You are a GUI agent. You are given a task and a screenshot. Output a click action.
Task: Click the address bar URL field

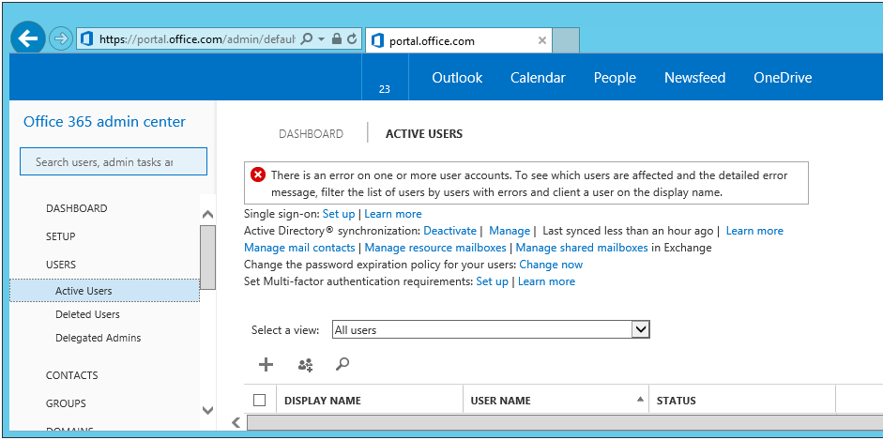pos(197,38)
